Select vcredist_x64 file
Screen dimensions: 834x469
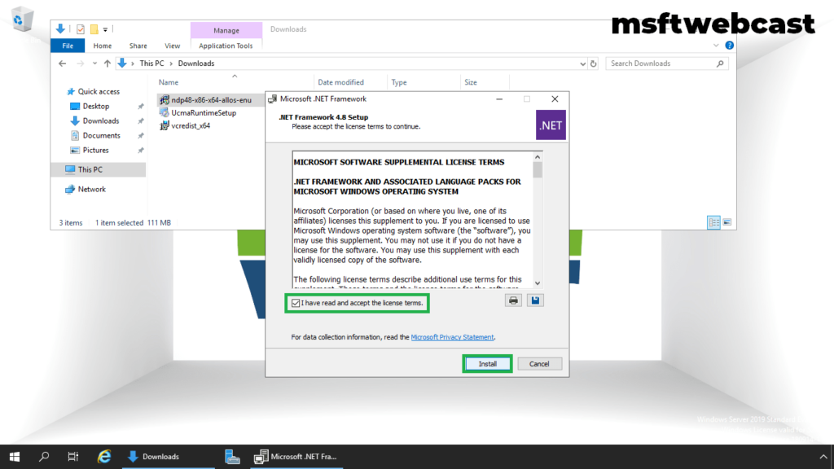tap(191, 125)
